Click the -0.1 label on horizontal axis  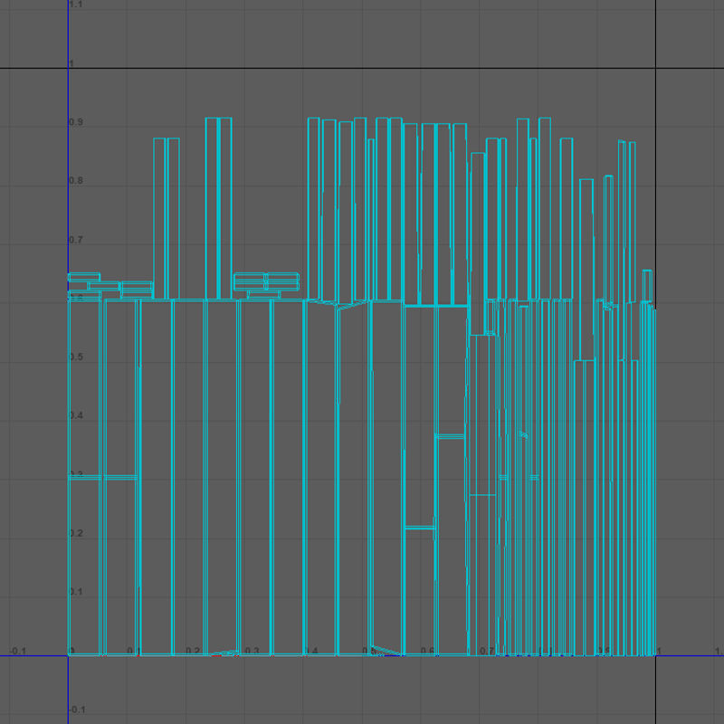point(18,651)
